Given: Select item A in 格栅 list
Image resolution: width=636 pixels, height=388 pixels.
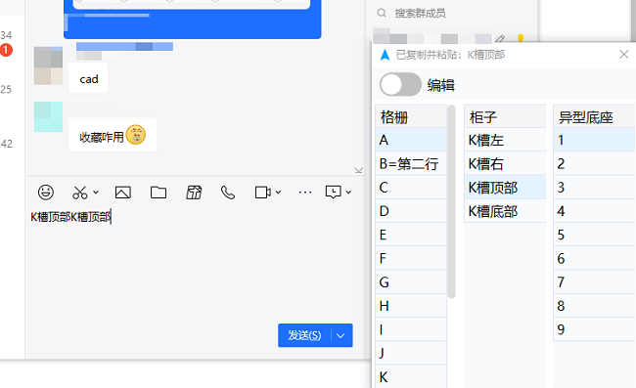Looking at the screenshot, I should (411, 140).
